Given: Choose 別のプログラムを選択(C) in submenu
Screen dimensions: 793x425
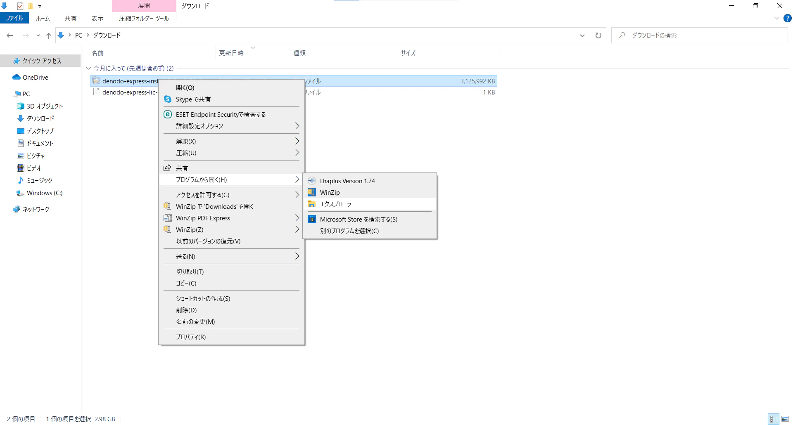Looking at the screenshot, I should (x=370, y=231).
